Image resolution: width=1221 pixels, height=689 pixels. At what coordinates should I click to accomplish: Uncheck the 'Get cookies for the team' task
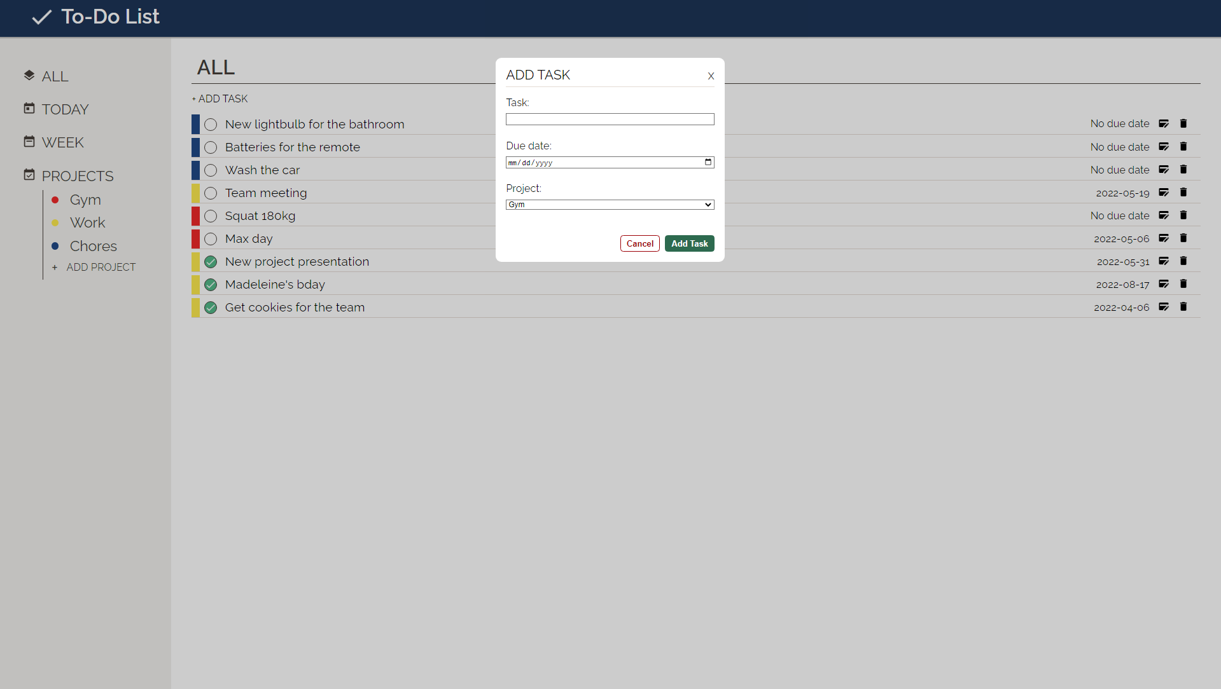click(211, 308)
